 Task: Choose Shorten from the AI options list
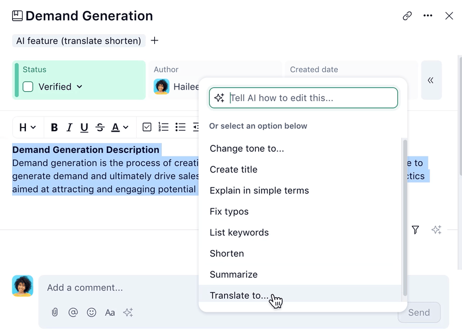coord(226,253)
